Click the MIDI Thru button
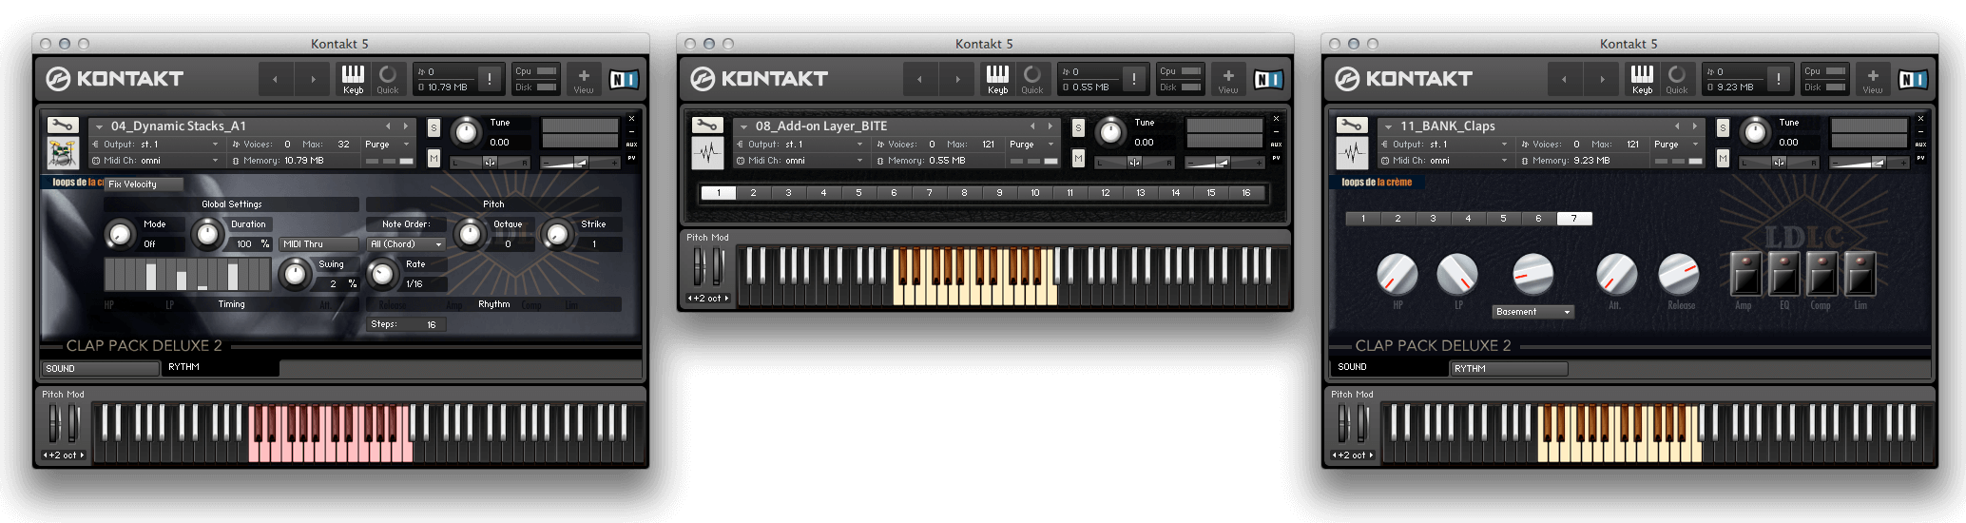Image resolution: width=1966 pixels, height=523 pixels. 318,244
